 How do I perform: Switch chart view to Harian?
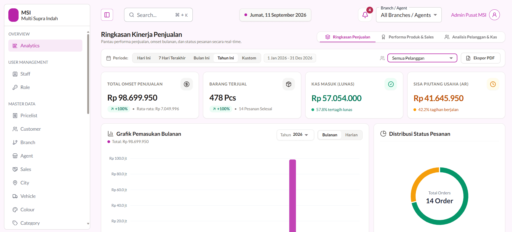pos(351,135)
